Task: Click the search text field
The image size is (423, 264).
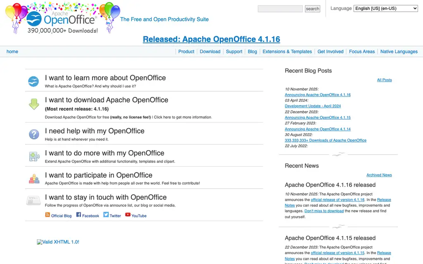Action: 280,9
